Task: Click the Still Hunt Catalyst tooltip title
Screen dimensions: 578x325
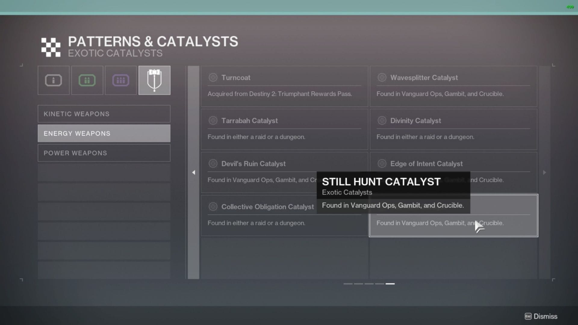Action: pos(381,182)
